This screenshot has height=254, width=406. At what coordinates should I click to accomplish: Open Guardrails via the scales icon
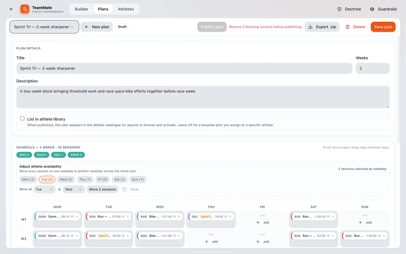[372, 9]
